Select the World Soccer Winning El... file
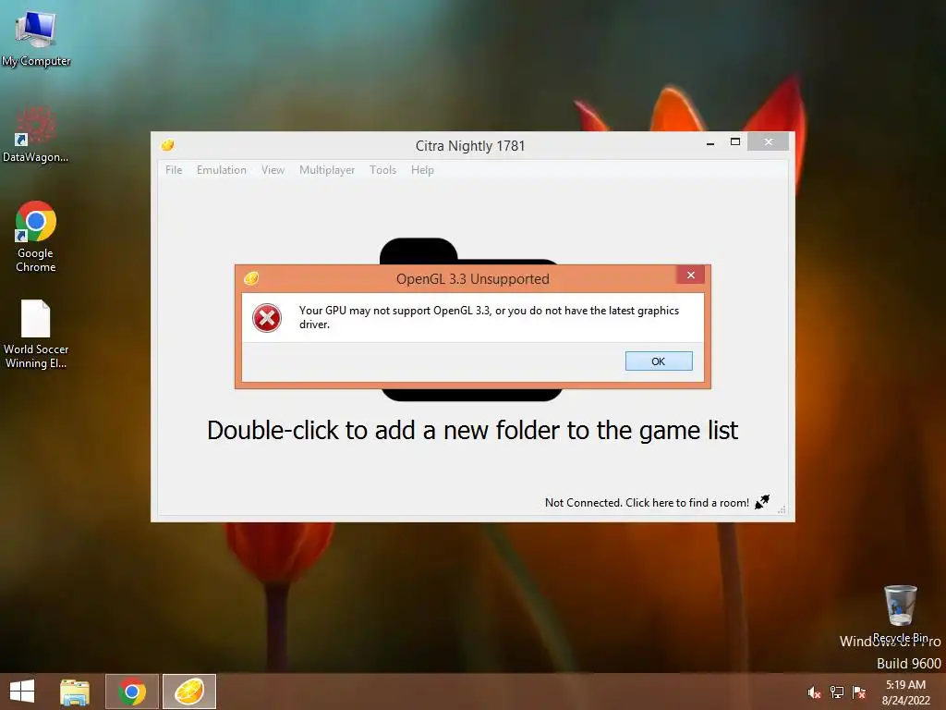Screen dimensions: 946x710 36,334
